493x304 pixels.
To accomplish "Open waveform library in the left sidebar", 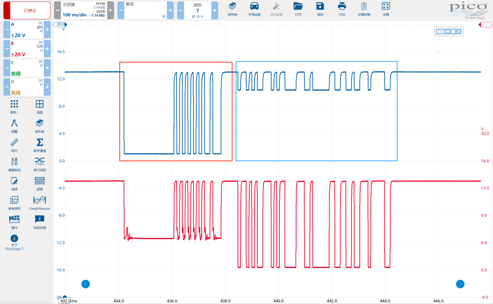I will pos(40,126).
